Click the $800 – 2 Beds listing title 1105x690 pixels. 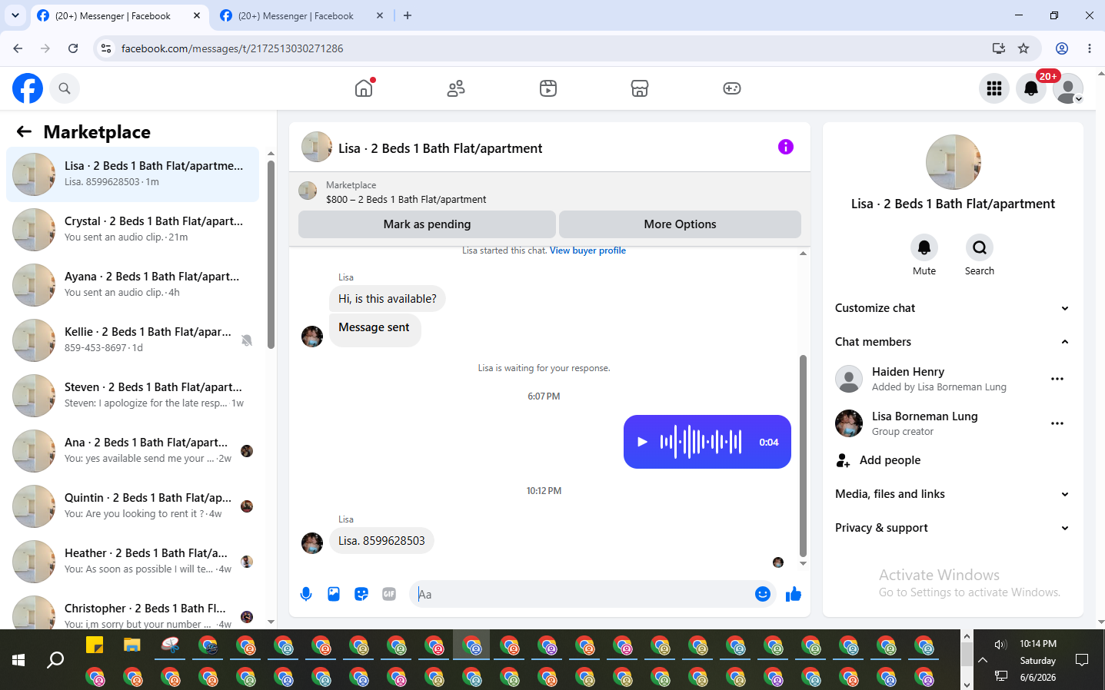tap(406, 200)
